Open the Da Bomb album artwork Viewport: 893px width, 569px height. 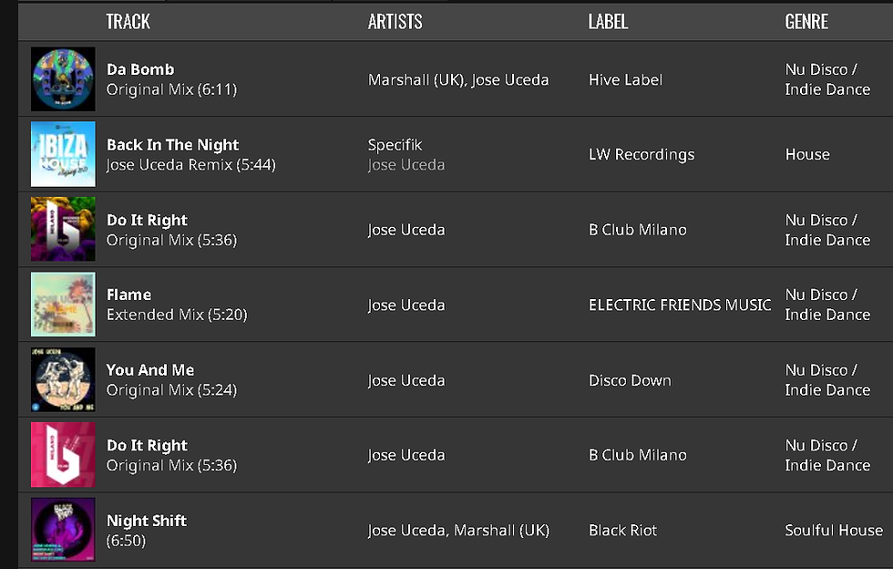coord(63,79)
